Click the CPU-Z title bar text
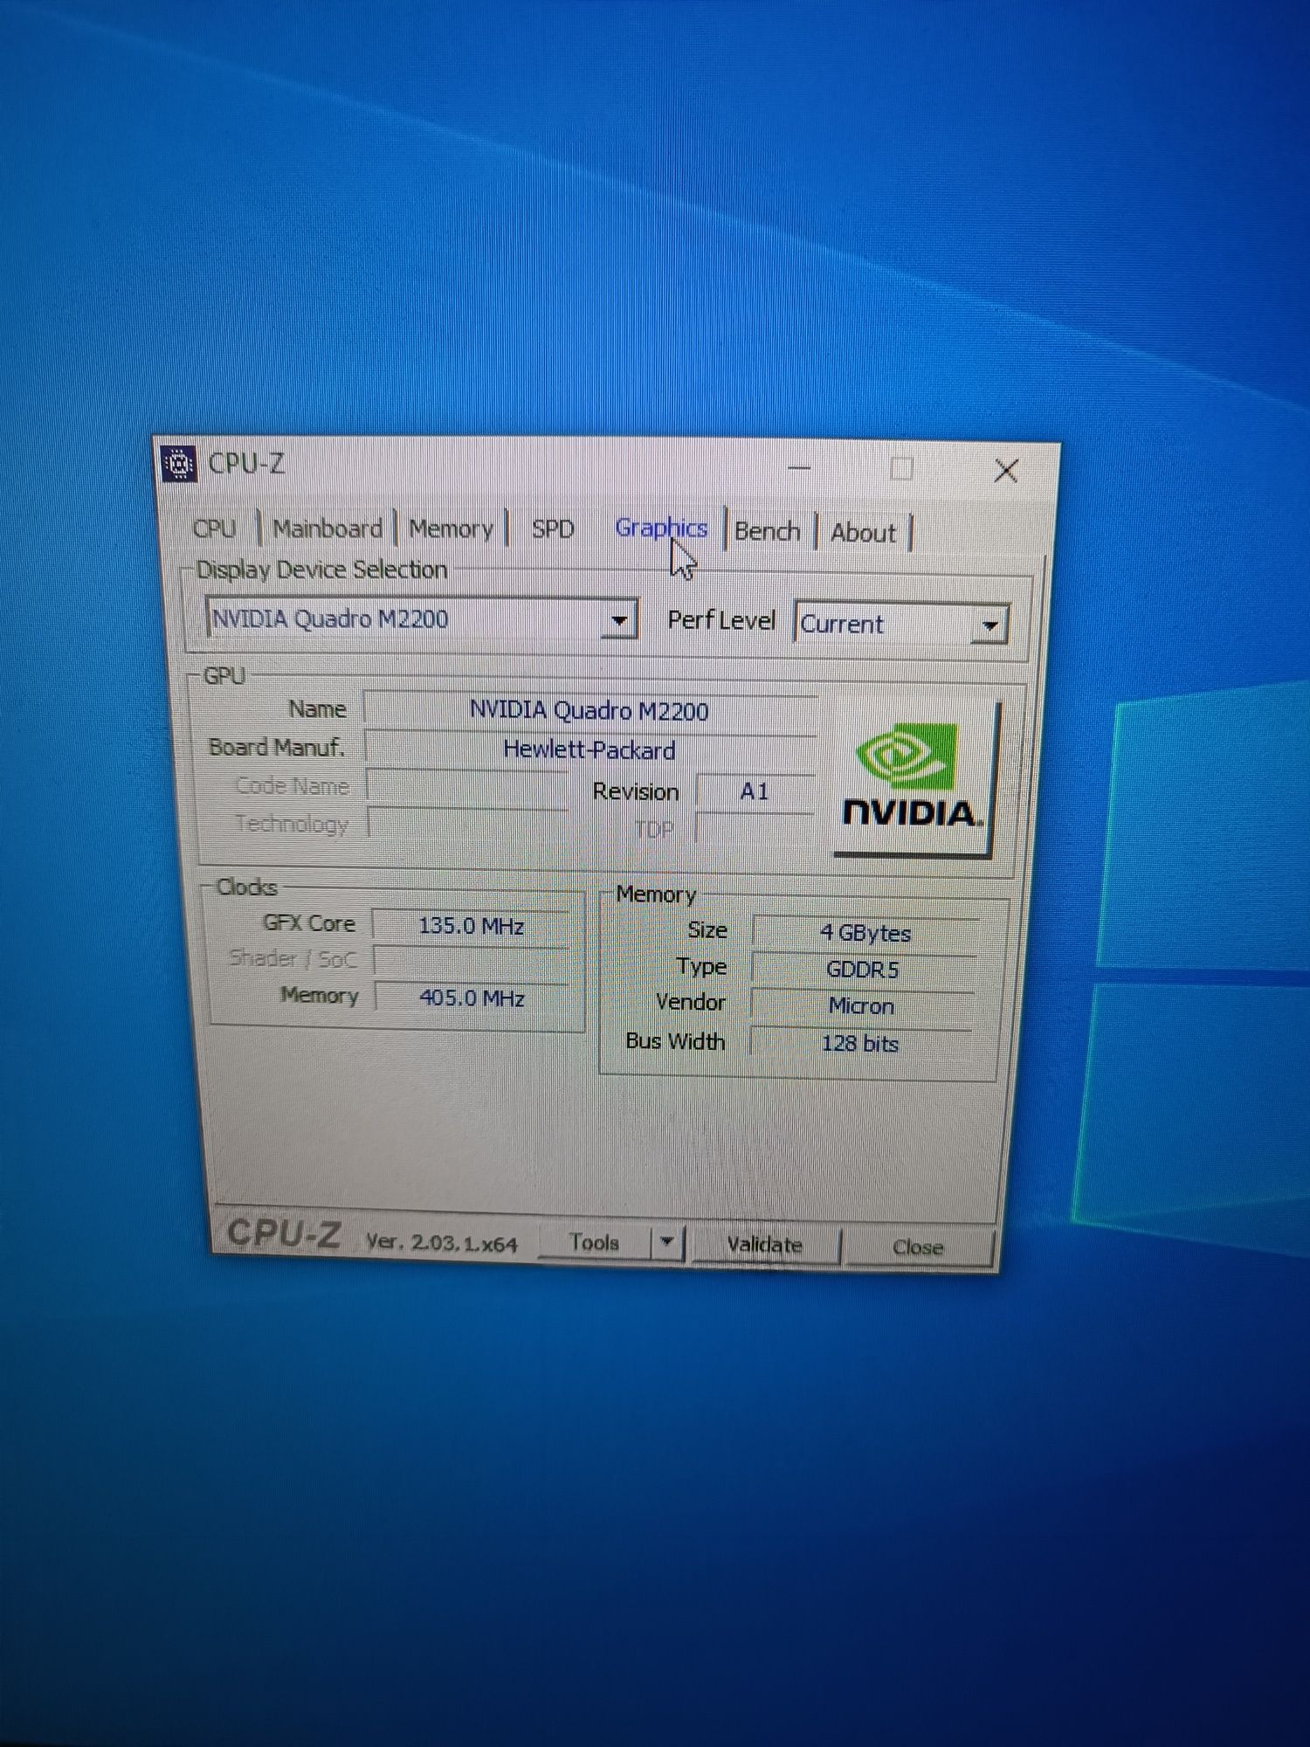This screenshot has width=1310, height=1747. pos(246,464)
